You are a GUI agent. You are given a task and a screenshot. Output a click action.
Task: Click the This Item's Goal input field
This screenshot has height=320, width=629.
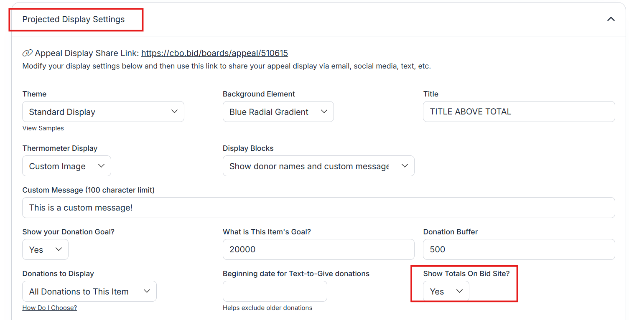click(x=318, y=249)
